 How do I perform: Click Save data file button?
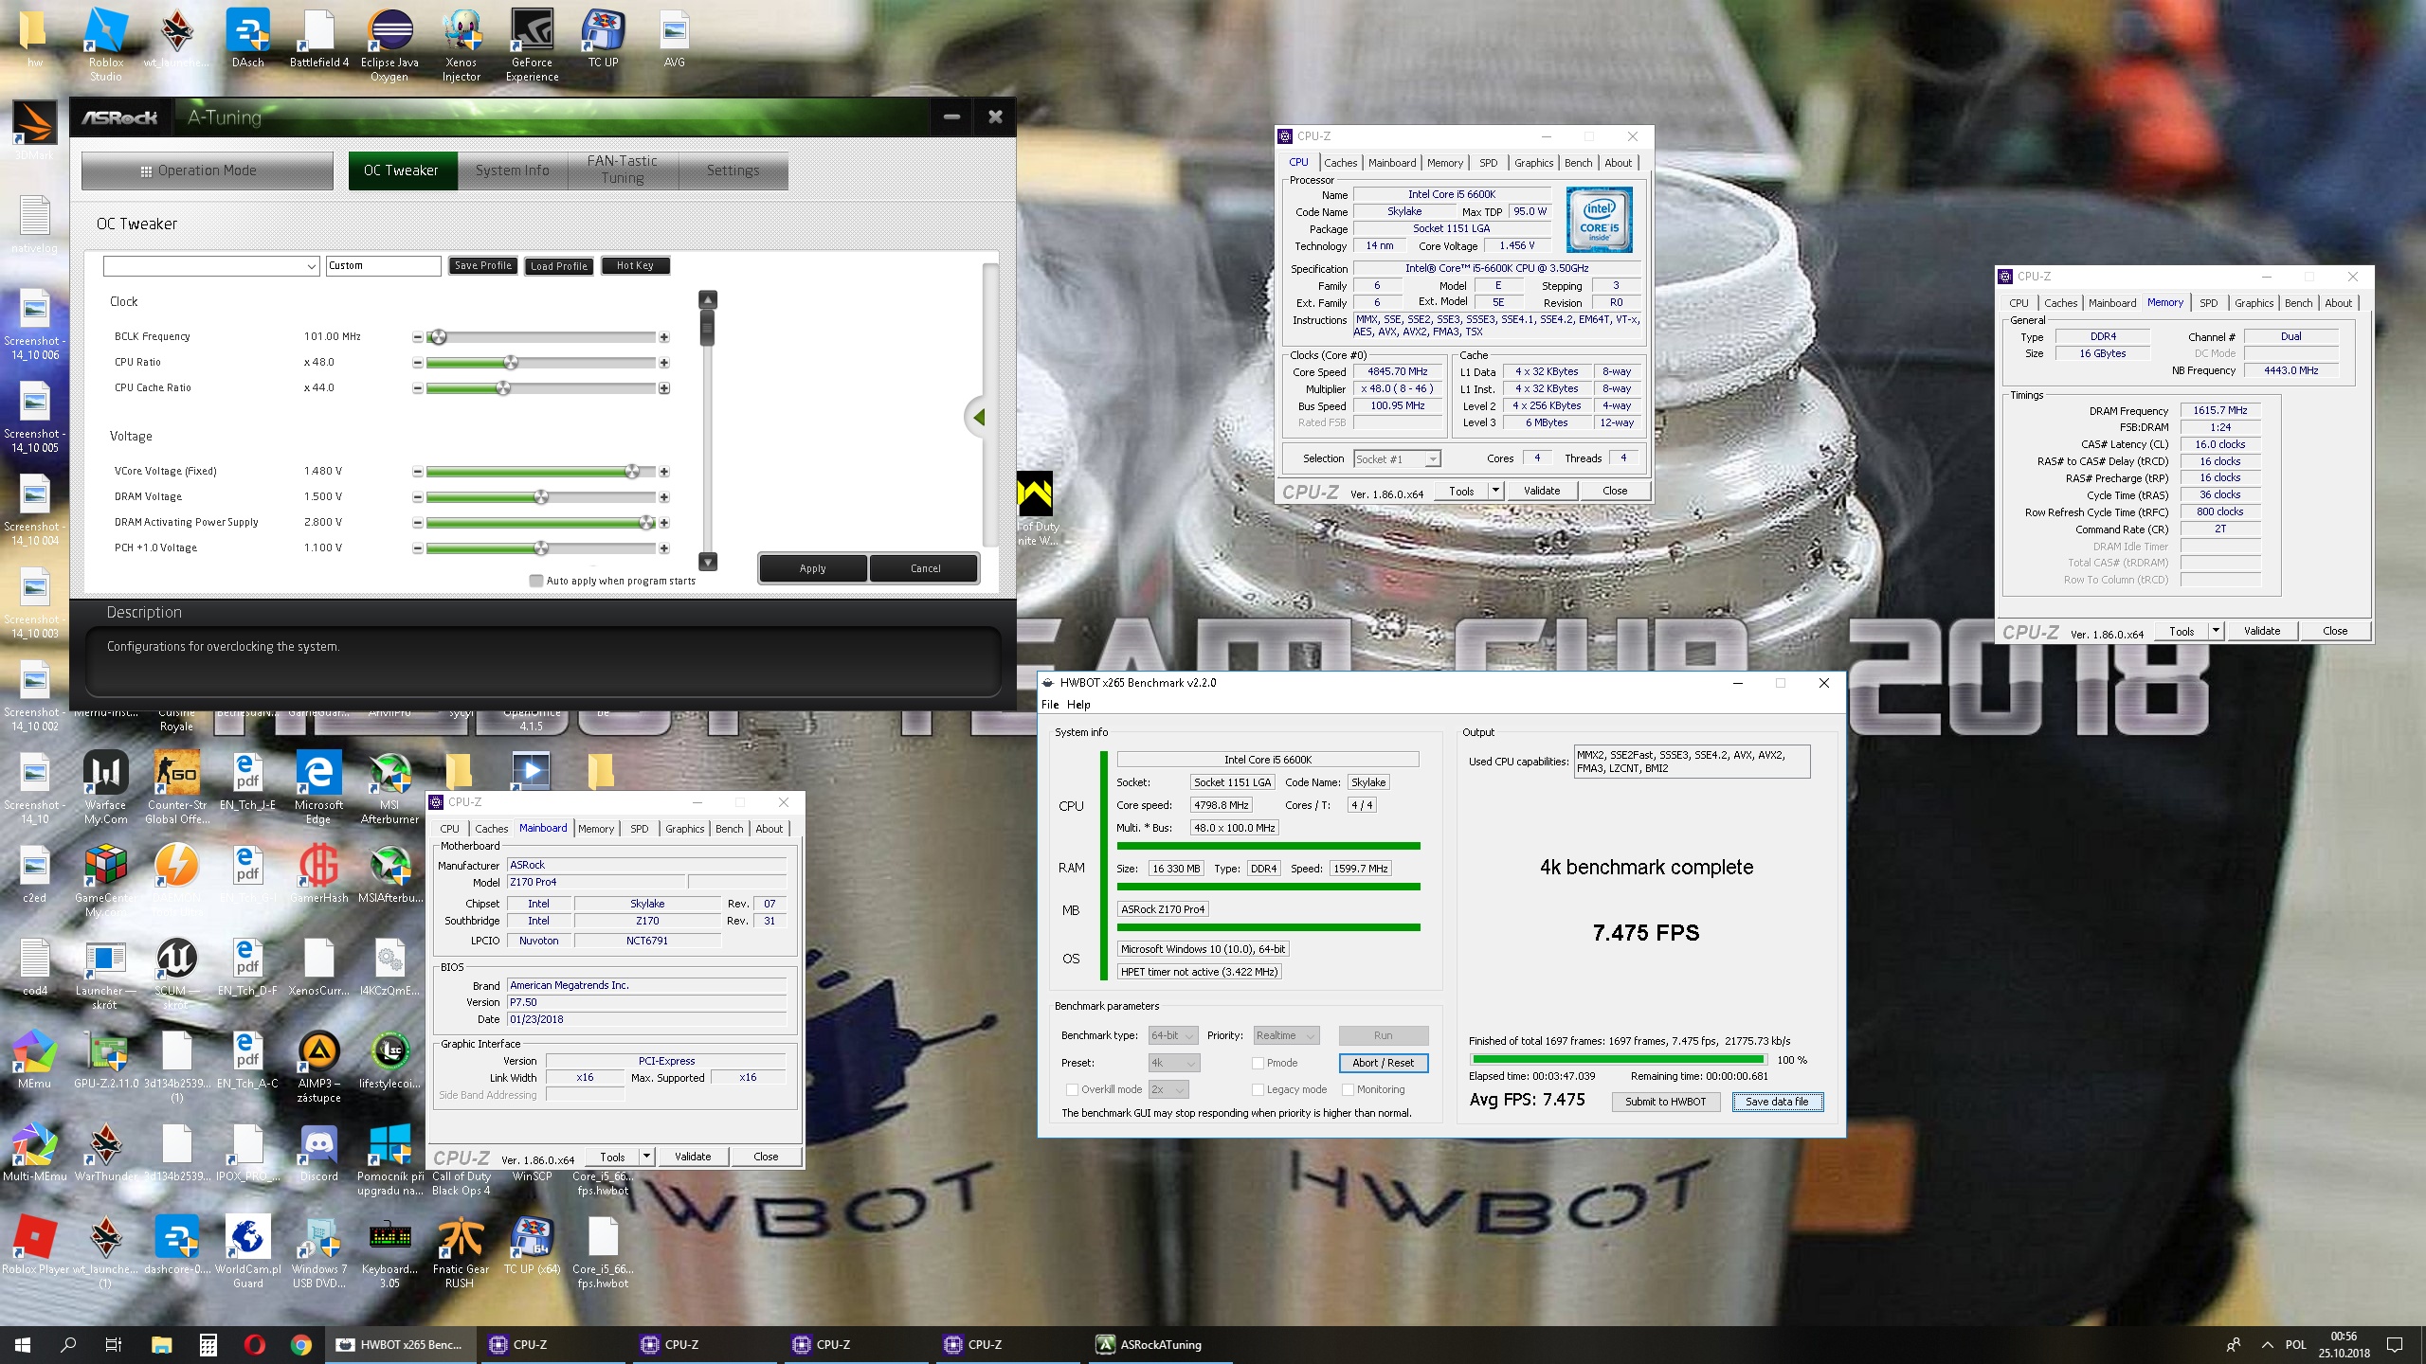[1777, 1102]
